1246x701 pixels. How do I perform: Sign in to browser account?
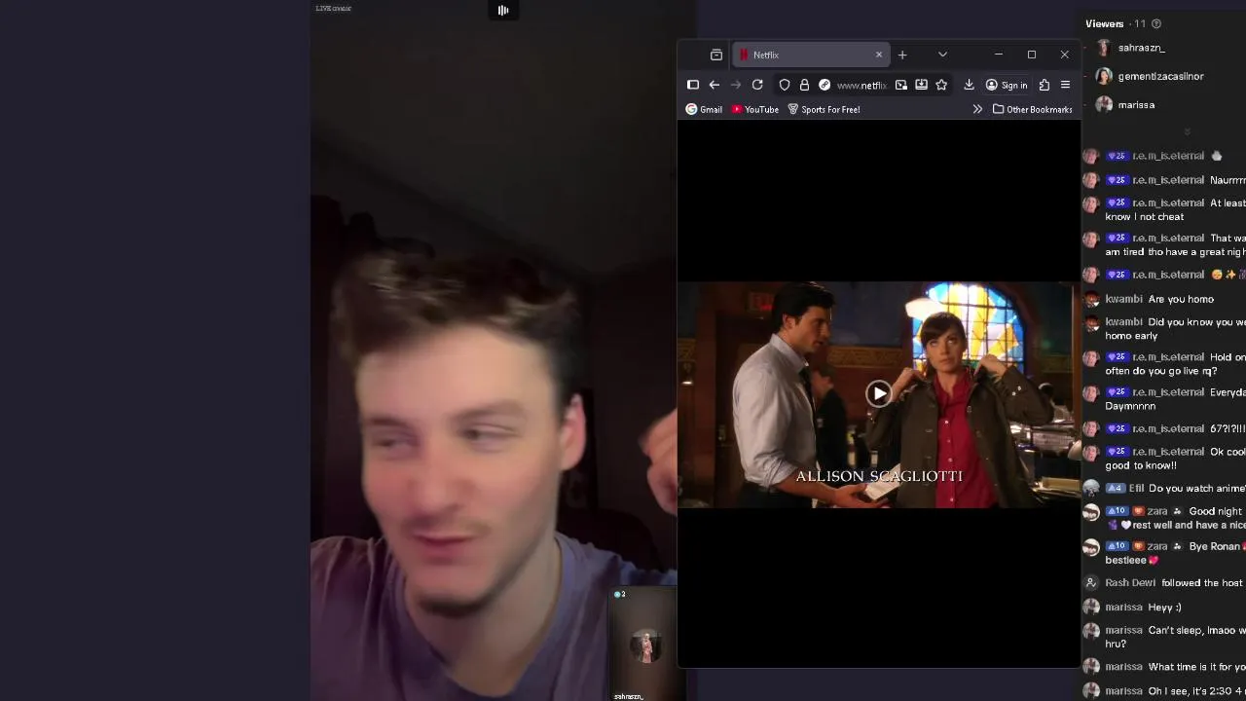(1007, 85)
